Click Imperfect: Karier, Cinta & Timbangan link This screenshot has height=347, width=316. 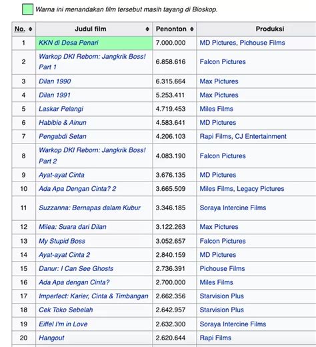(x=93, y=296)
